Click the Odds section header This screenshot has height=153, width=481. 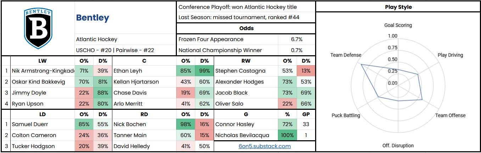click(246, 28)
